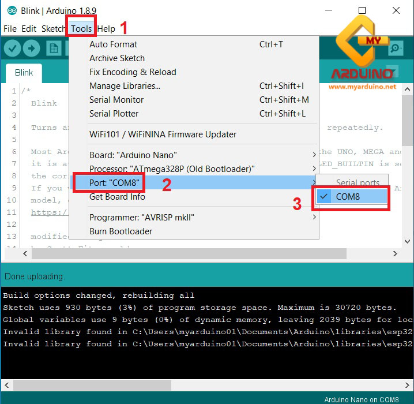
Task: Switch to the Blink sketch tab
Action: [24, 73]
